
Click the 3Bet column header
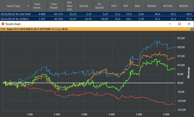click(x=137, y=6)
